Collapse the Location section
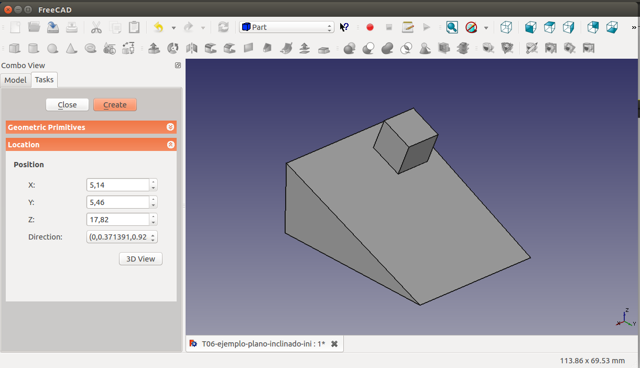This screenshot has width=640, height=368. click(x=170, y=145)
